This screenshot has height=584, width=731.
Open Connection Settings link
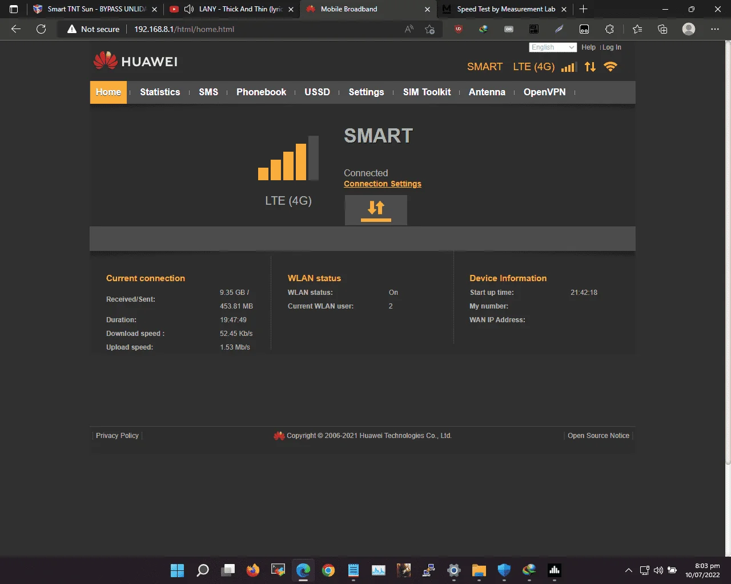(x=383, y=184)
